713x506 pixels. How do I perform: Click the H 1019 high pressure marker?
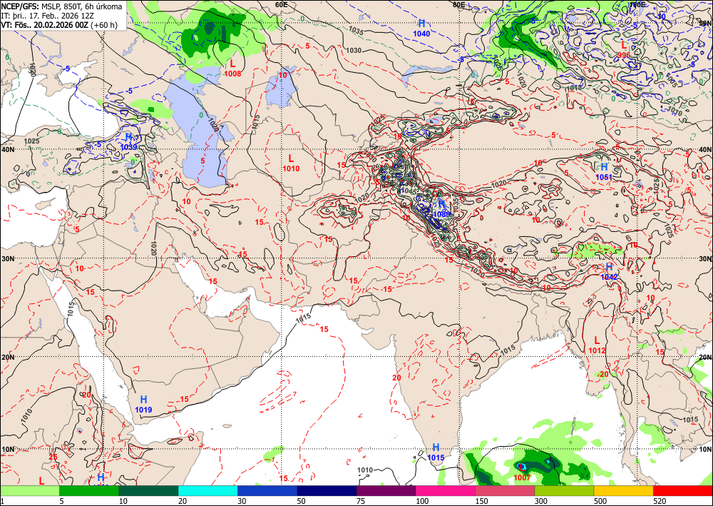pyautogui.click(x=143, y=404)
